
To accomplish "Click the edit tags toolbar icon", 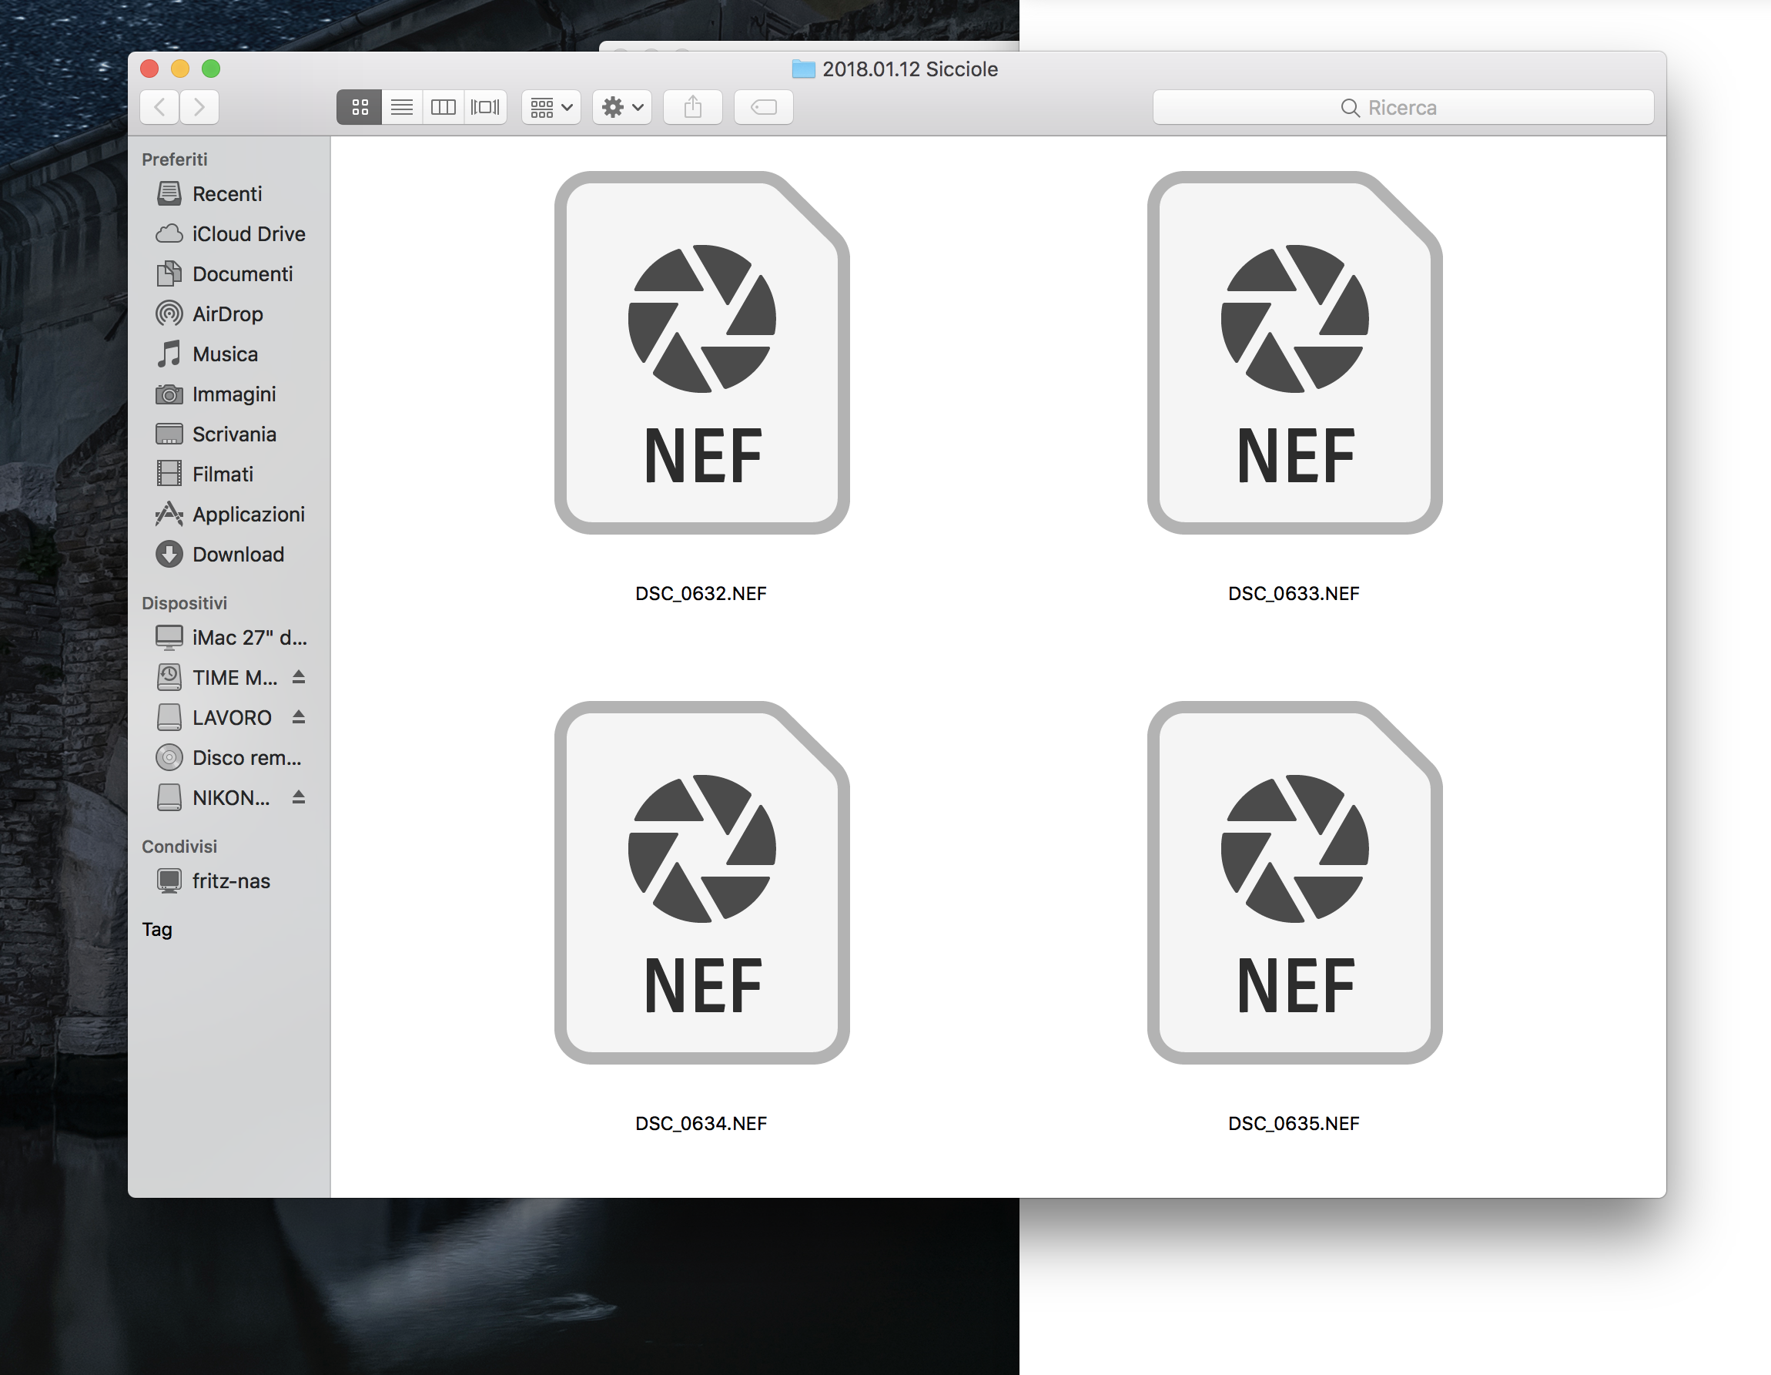I will (x=763, y=107).
